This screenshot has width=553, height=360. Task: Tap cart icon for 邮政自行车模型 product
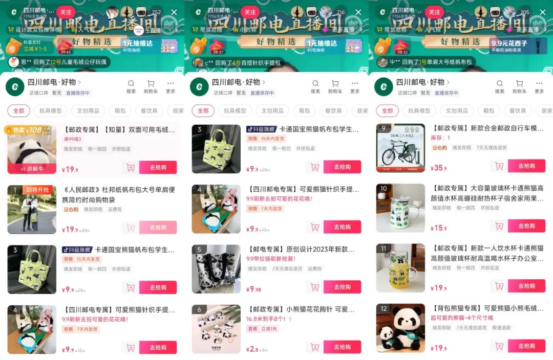499,166
